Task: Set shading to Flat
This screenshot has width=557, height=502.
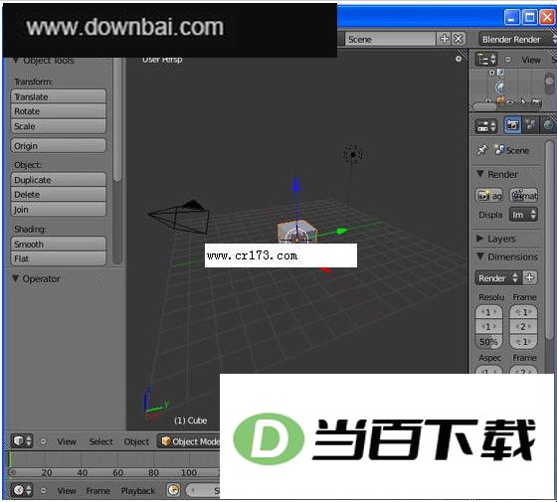Action: (59, 258)
